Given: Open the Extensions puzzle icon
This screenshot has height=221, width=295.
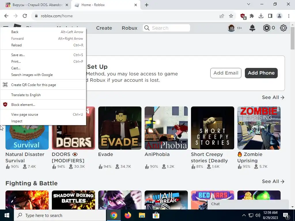Looking at the screenshot, I should coord(252,16).
